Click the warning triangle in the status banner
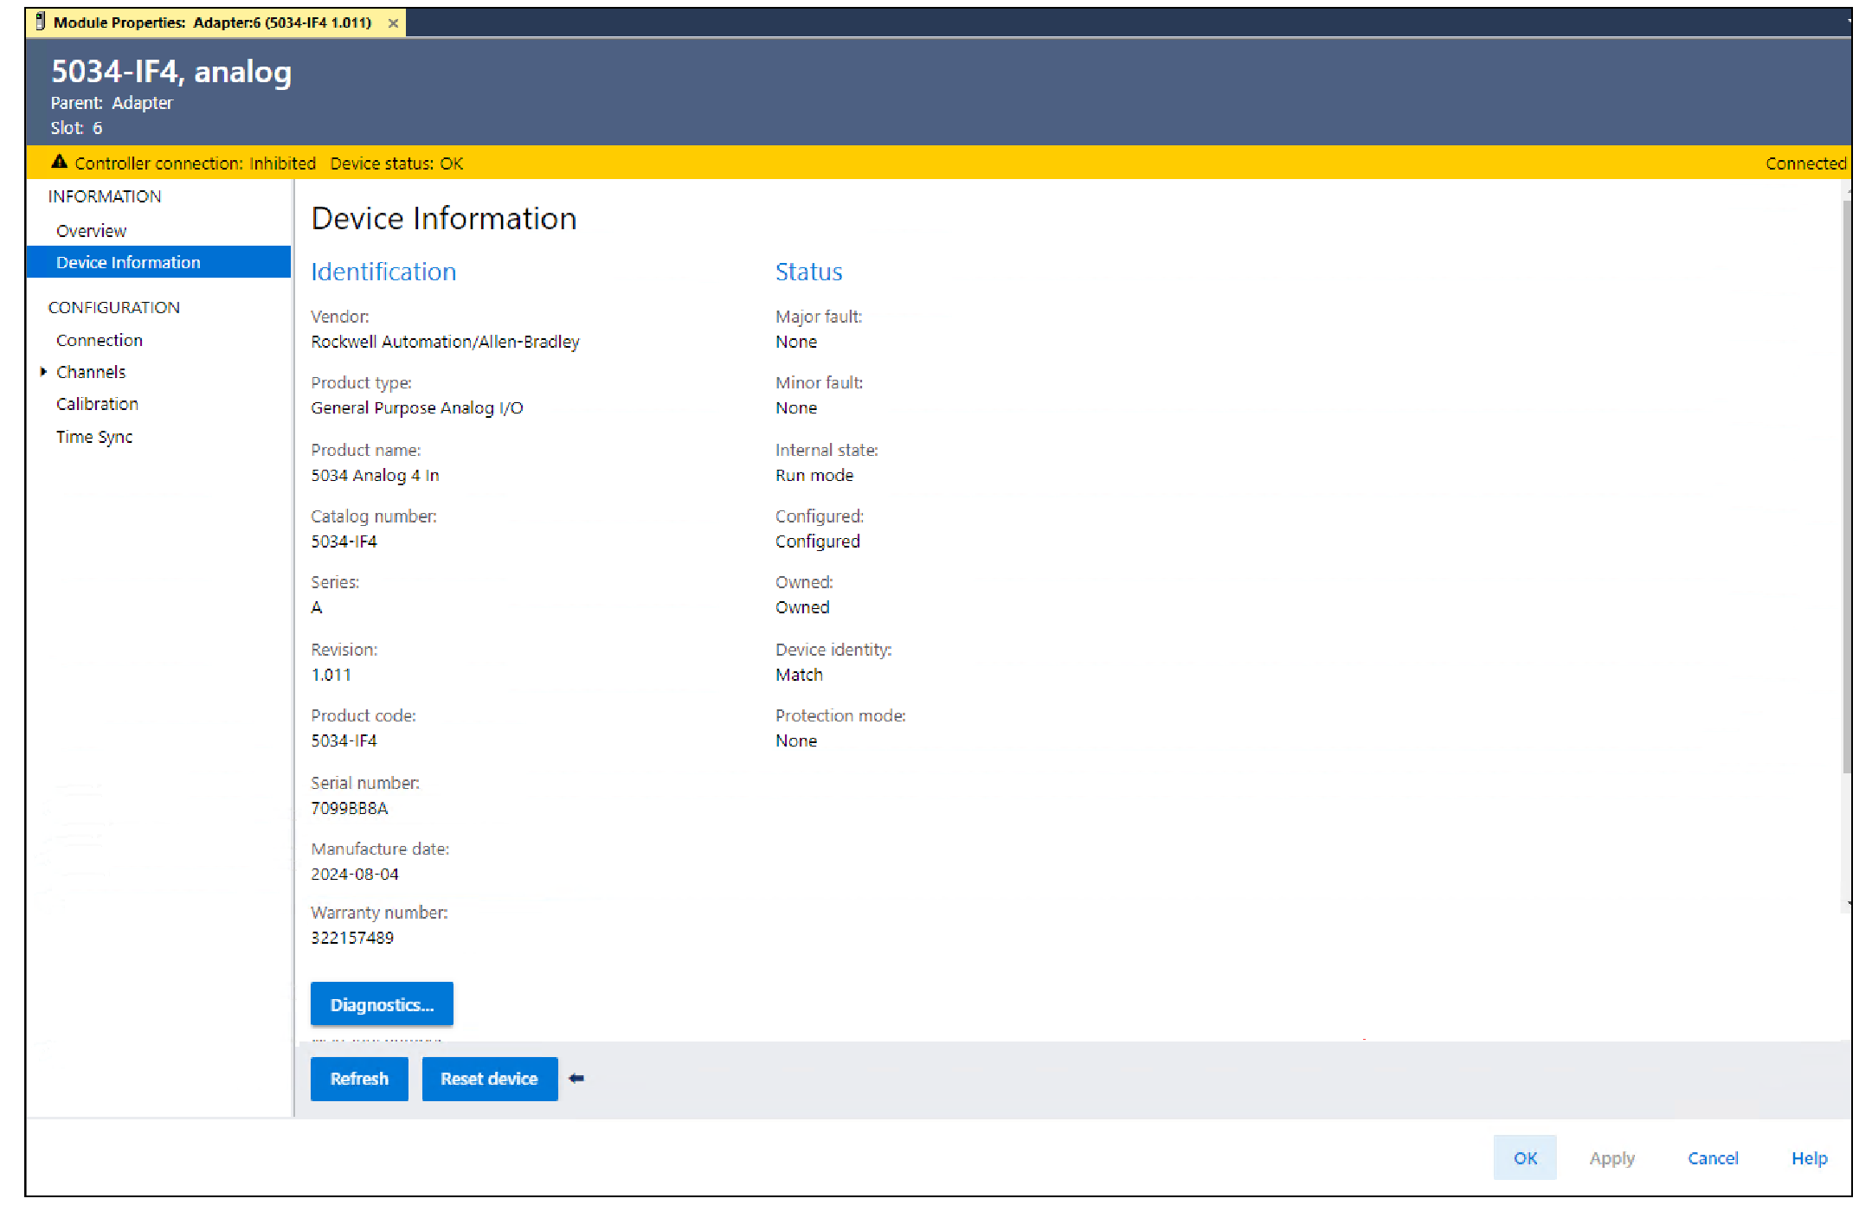The image size is (1872, 1205). point(60,162)
